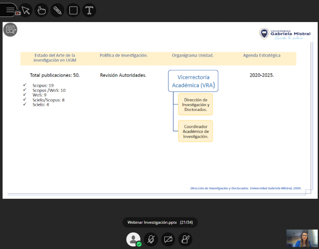Image resolution: width=319 pixels, height=249 pixels.
Task: Choose the hand pointer tool
Action: [x=42, y=10]
